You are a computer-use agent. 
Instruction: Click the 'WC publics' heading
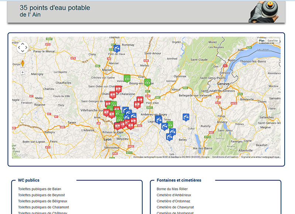pyautogui.click(x=29, y=180)
